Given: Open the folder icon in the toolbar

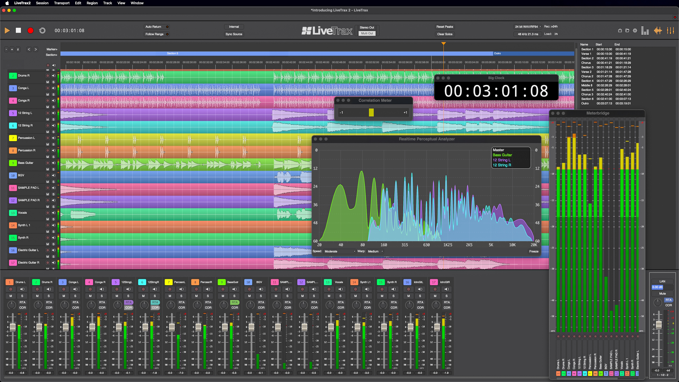Looking at the screenshot, I should [627, 31].
